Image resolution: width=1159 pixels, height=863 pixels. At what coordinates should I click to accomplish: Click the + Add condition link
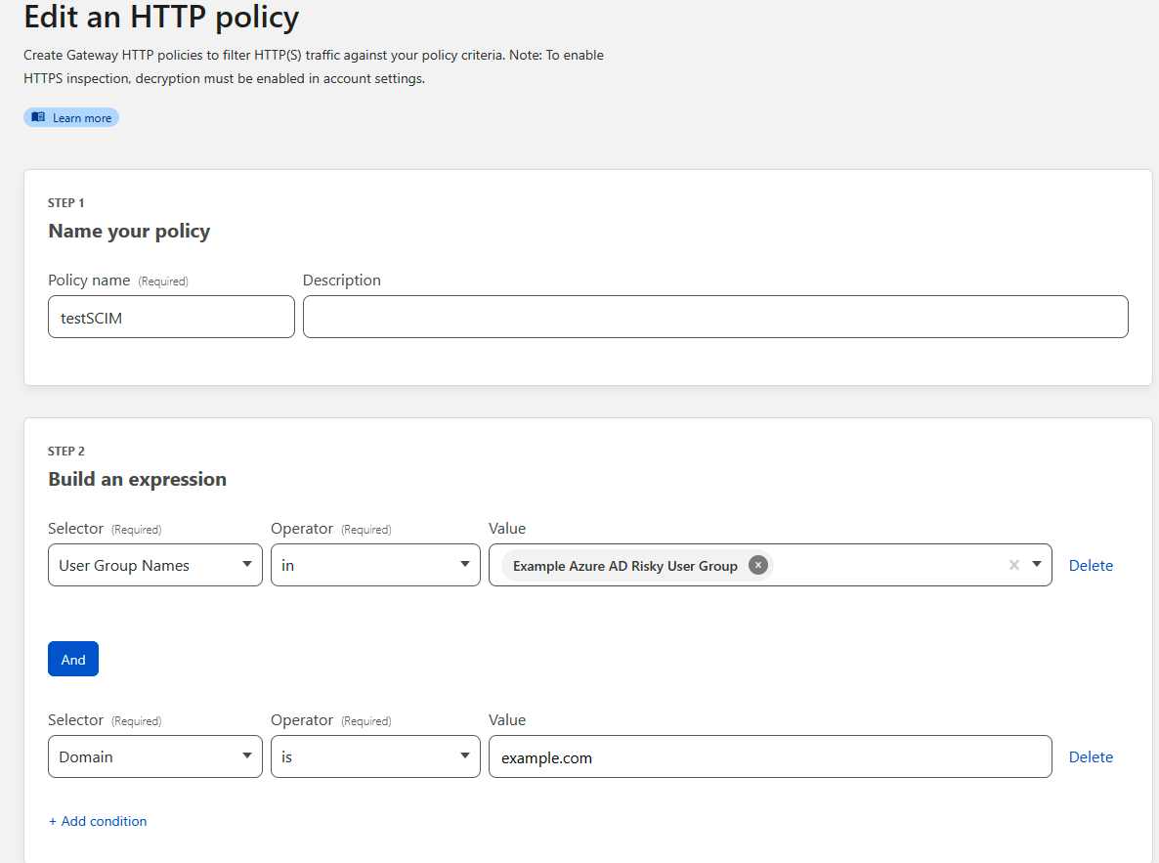tap(98, 821)
